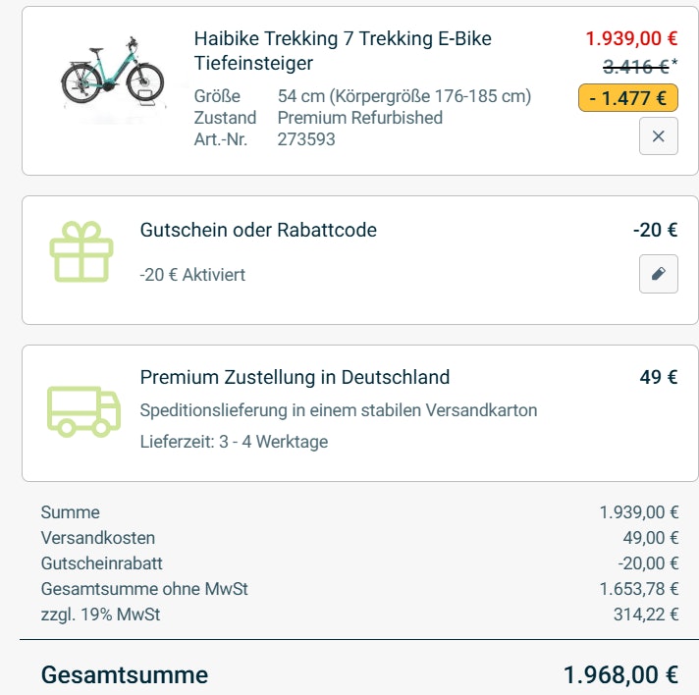Click the -20 € Aktiviert voucher status
699x695 pixels.
(x=192, y=275)
